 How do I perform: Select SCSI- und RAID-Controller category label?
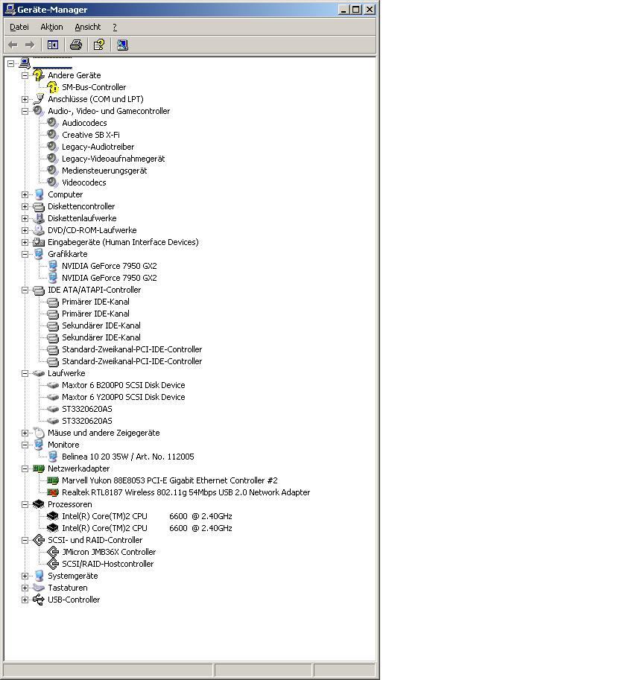click(x=95, y=540)
